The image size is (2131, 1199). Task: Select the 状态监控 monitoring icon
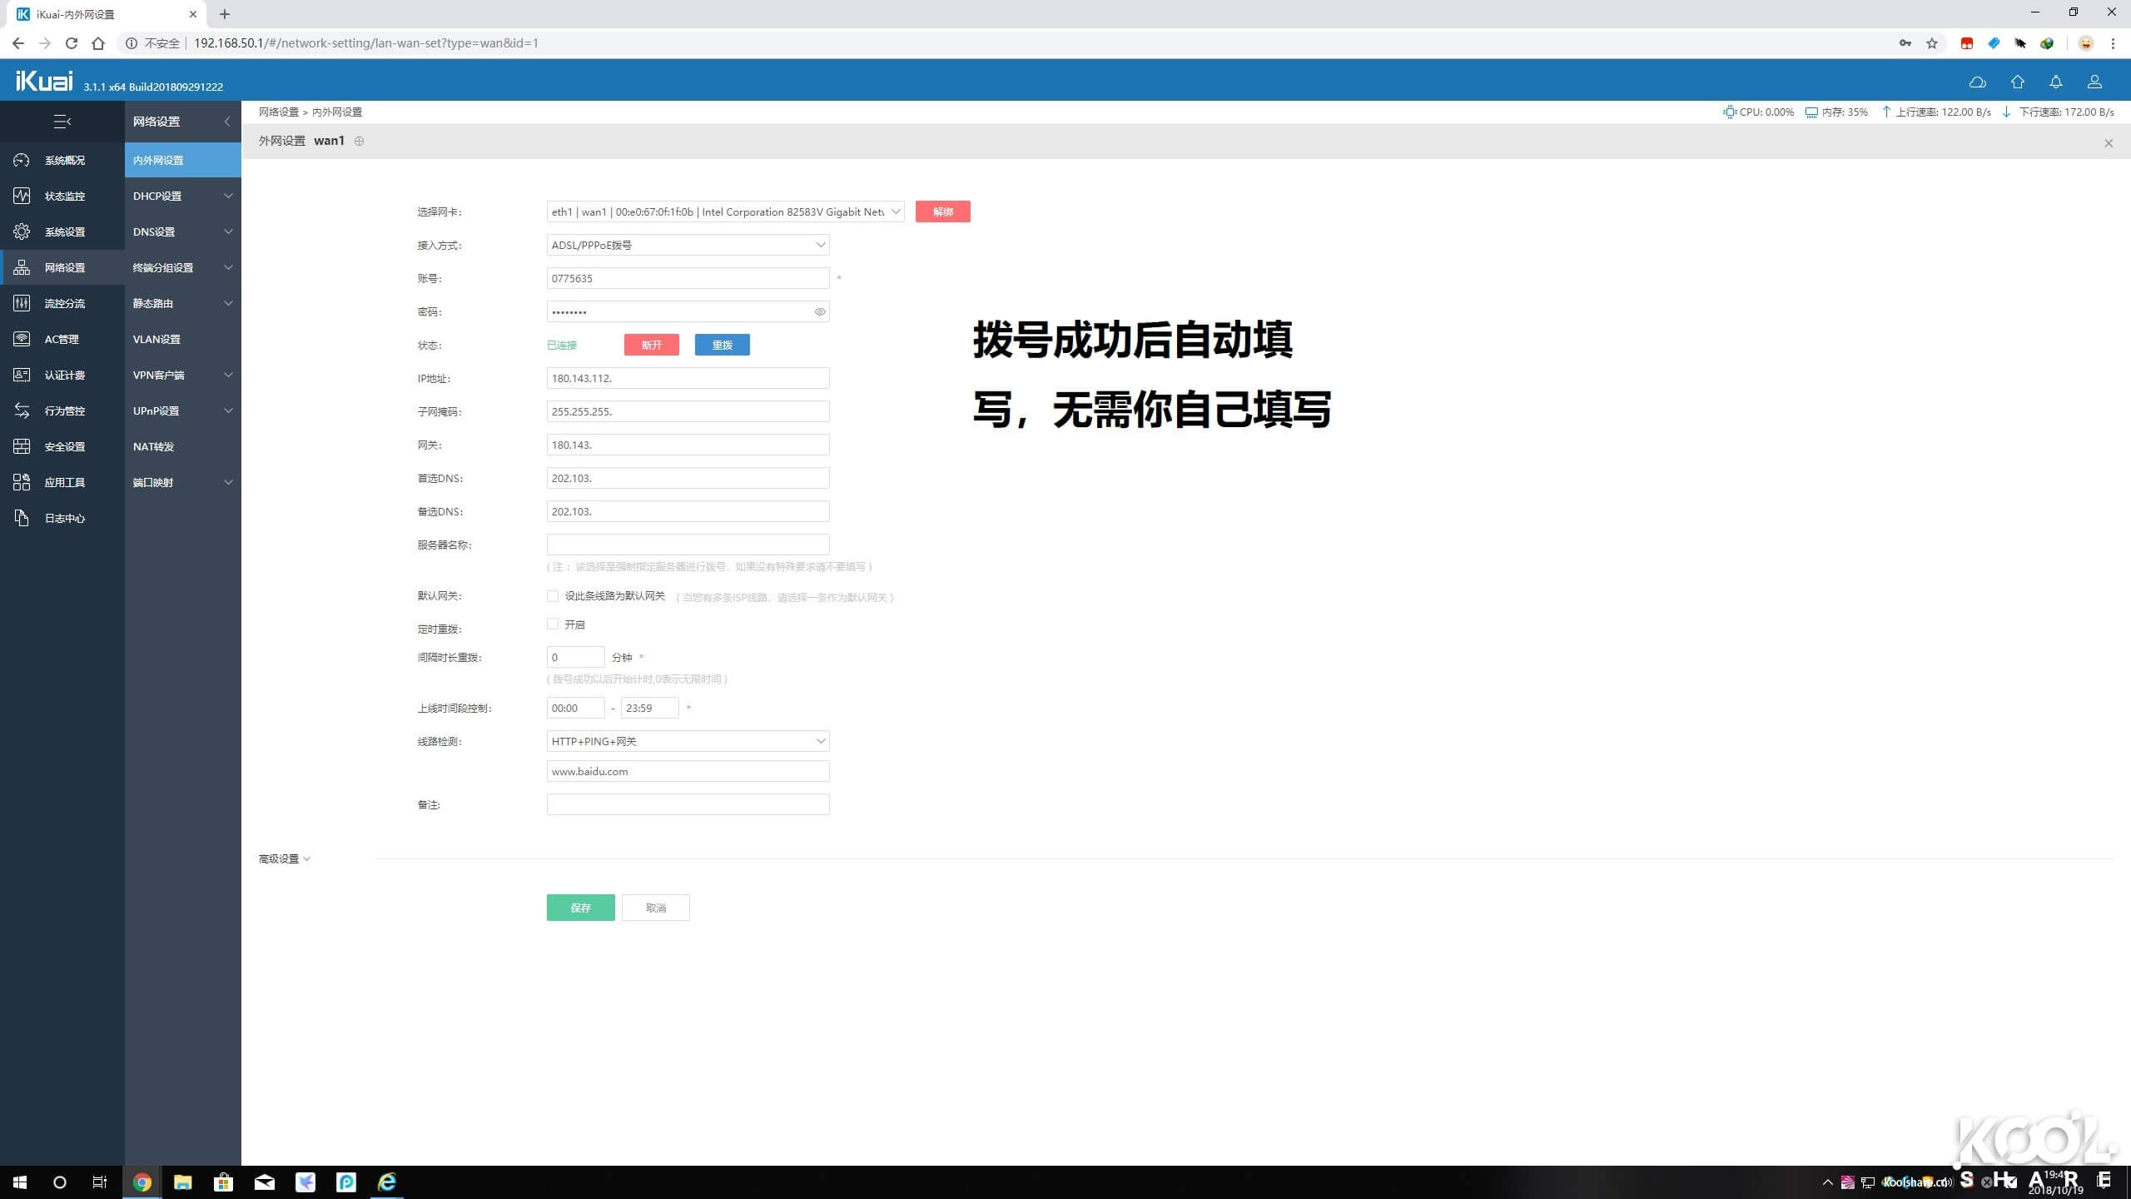[22, 196]
